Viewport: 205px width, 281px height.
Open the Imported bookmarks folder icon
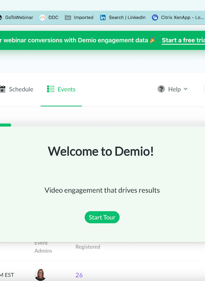(x=68, y=17)
